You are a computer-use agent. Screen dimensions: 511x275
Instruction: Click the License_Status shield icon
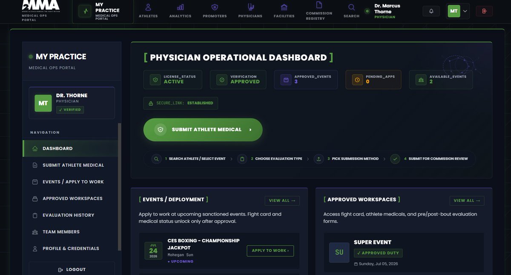155,79
